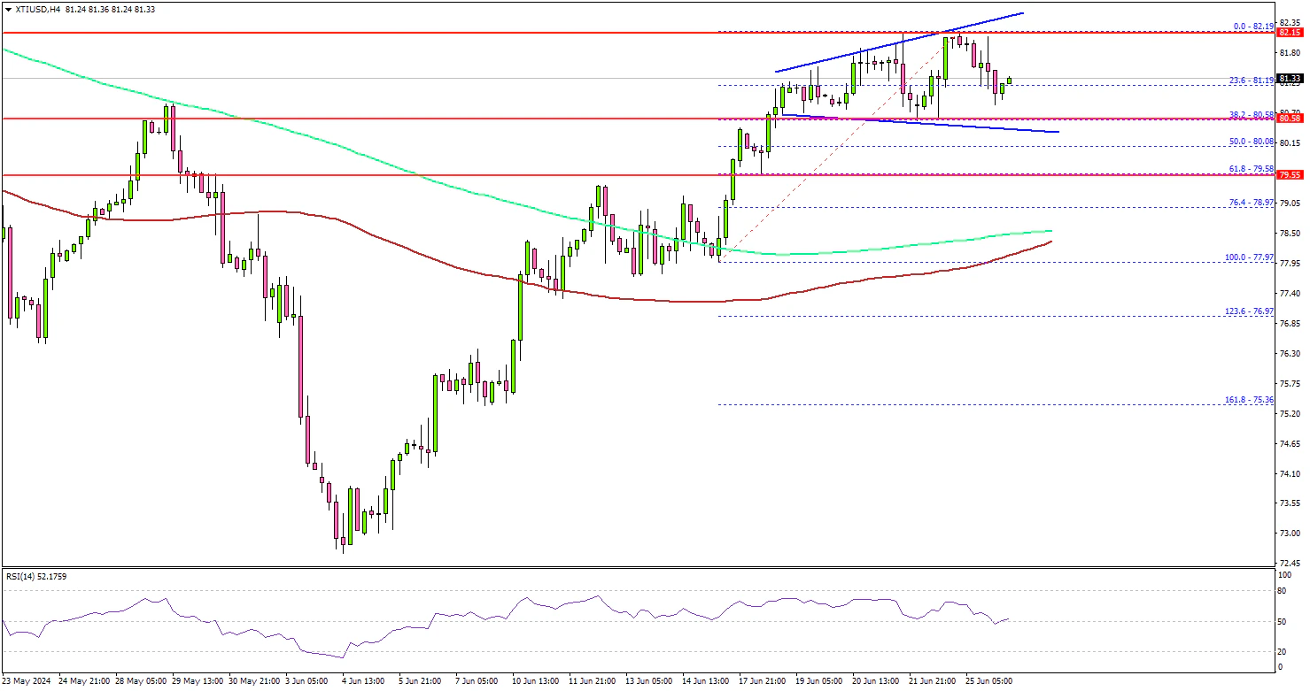This screenshot has width=1310, height=691.
Task: Click the 17 Jun 21:00 time axis label
Action: click(x=763, y=681)
